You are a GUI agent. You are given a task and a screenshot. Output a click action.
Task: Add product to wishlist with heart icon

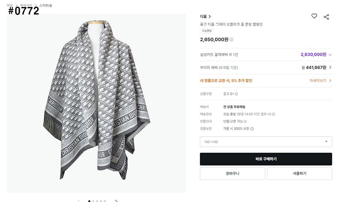click(x=314, y=16)
